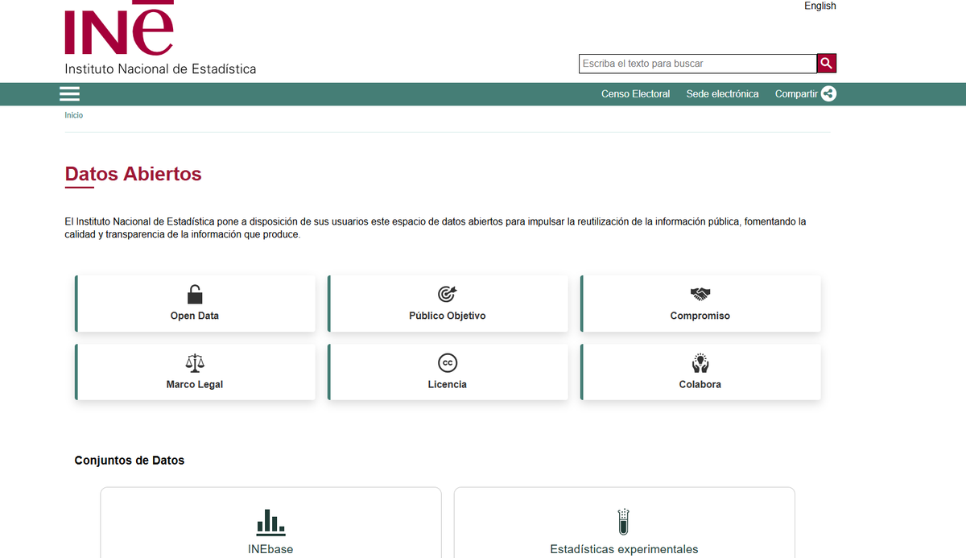Click the search magnifier icon
Image resolution: width=966 pixels, height=558 pixels.
click(x=826, y=63)
